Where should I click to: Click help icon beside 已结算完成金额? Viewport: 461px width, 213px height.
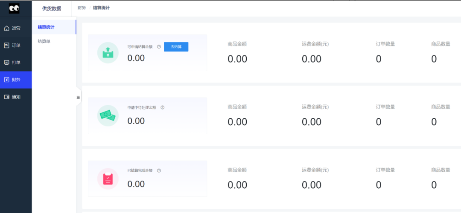coord(159,170)
